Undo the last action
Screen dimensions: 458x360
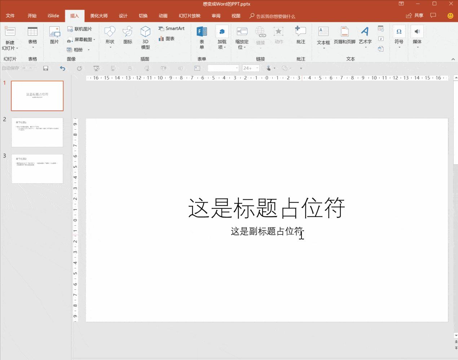[63, 68]
